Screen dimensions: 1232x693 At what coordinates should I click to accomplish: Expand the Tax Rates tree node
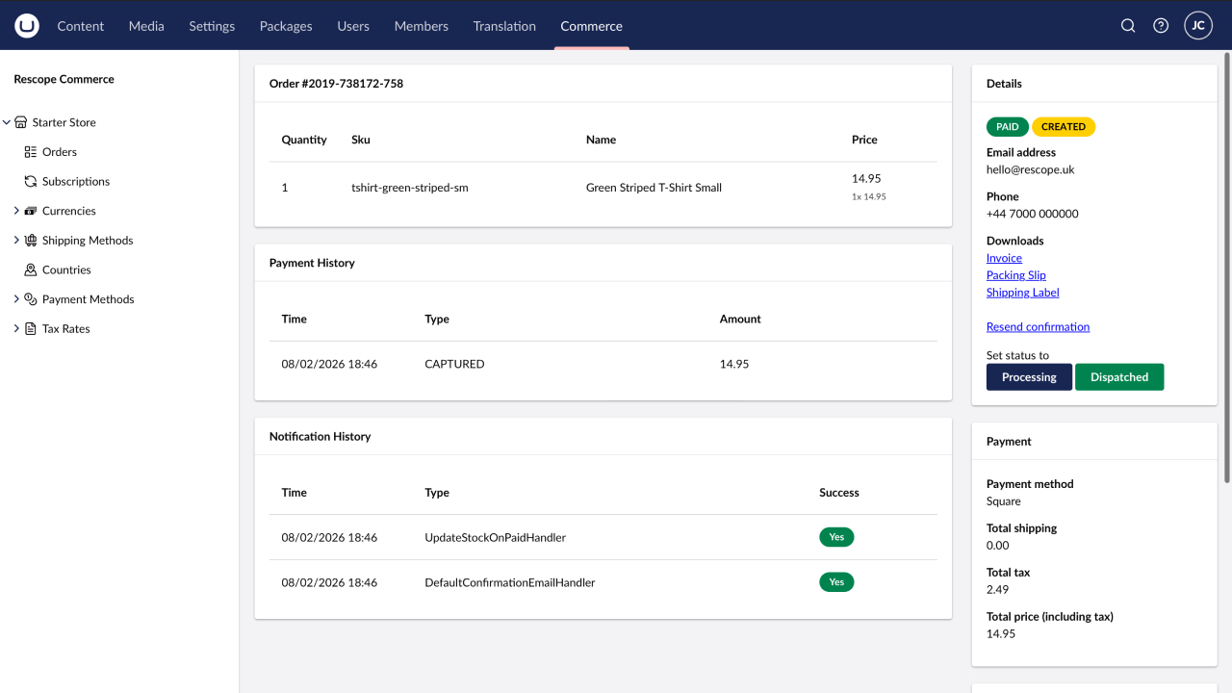click(16, 329)
